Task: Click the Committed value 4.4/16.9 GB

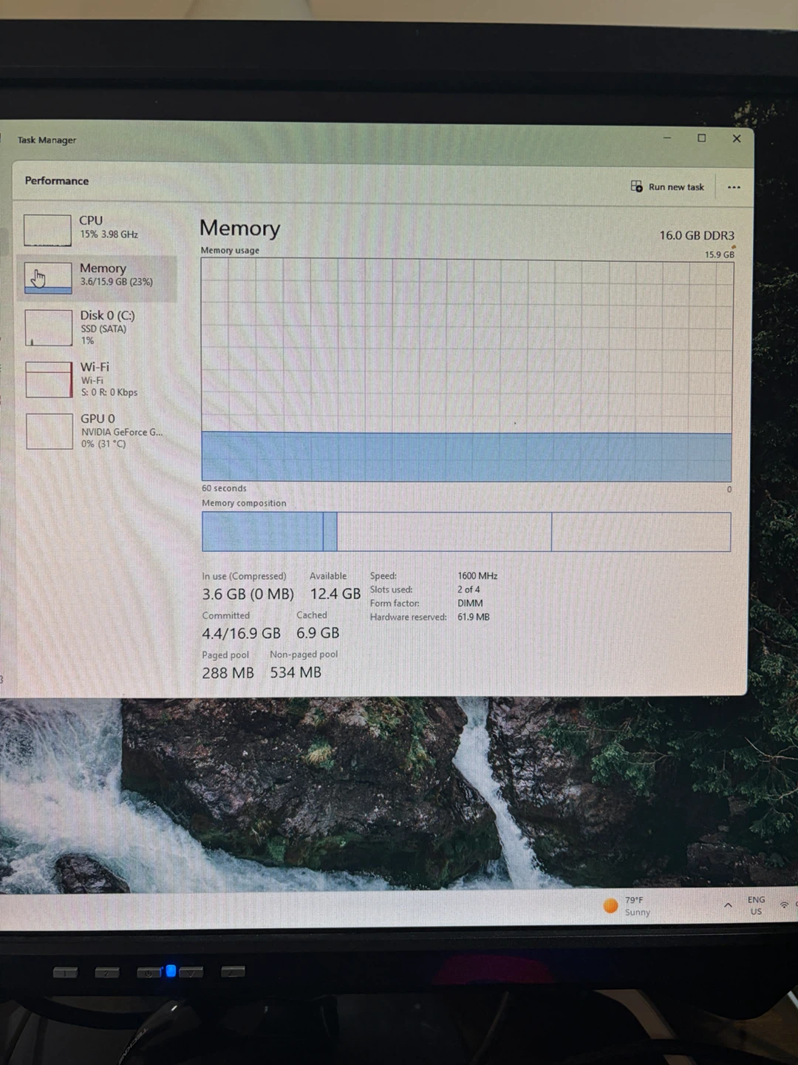Action: click(242, 634)
